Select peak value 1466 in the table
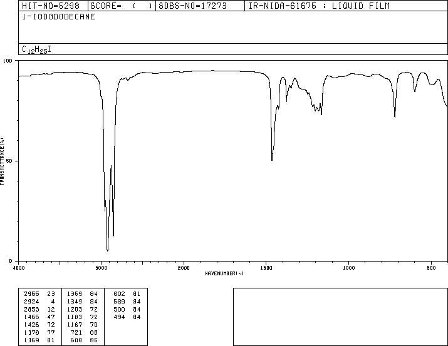Viewport: 448px width, 346px height. pyautogui.click(x=31, y=317)
